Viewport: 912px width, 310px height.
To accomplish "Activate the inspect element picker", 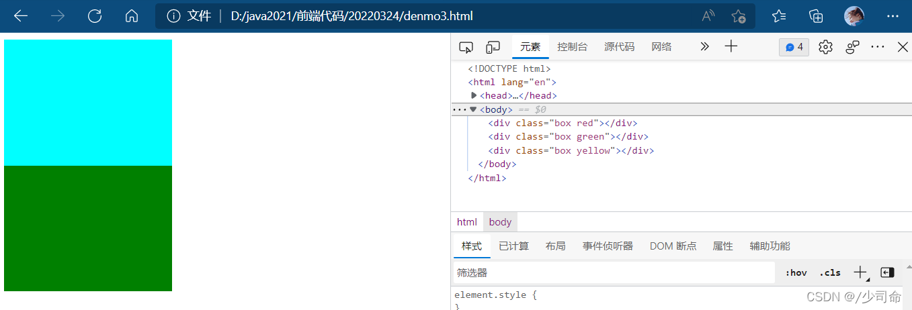I will tap(466, 47).
